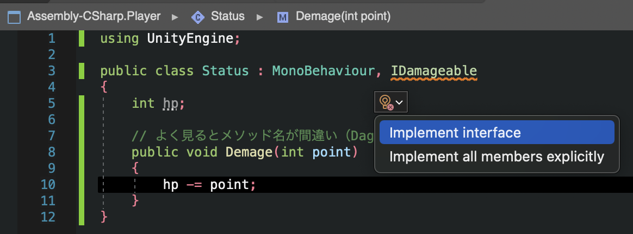Click the 'point' parameter on line 8

pyautogui.click(x=332, y=152)
